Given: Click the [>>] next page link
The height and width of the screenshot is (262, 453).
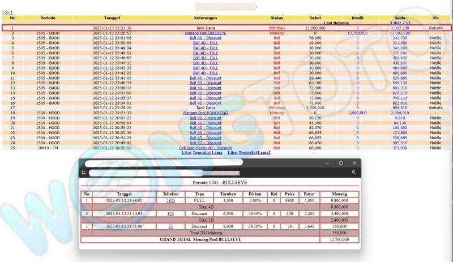Looking at the screenshot, I should (x=7, y=12).
